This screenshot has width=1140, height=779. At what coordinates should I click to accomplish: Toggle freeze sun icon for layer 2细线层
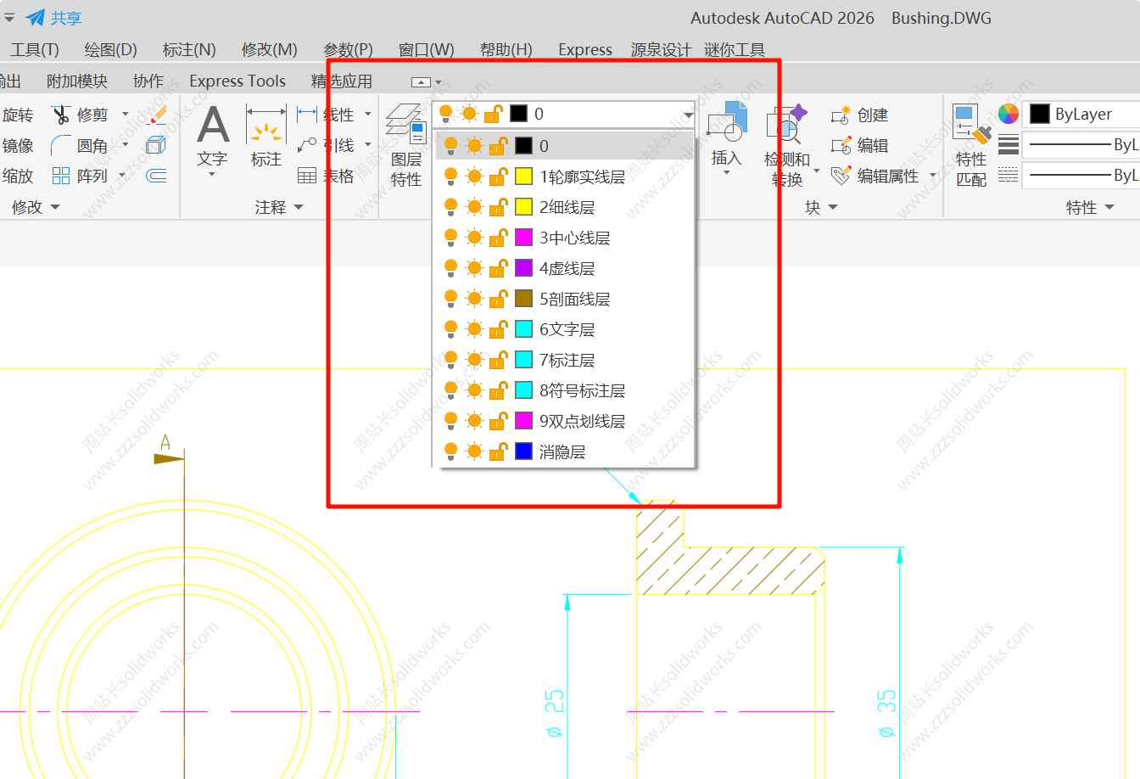(474, 207)
